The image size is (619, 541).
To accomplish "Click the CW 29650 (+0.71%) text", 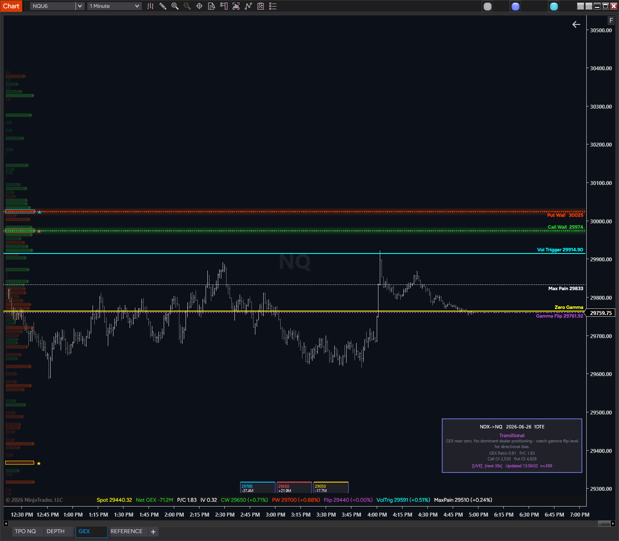I will [244, 500].
